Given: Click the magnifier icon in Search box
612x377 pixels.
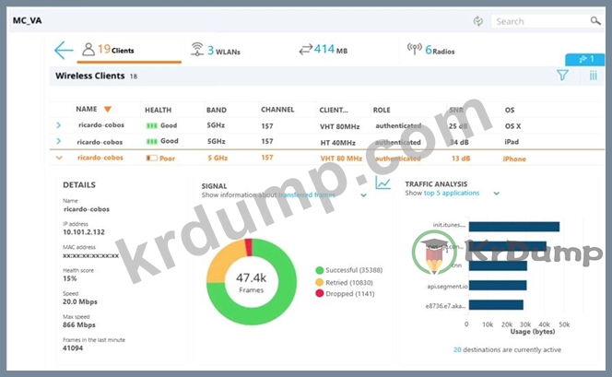Looking at the screenshot, I should click(x=595, y=20).
